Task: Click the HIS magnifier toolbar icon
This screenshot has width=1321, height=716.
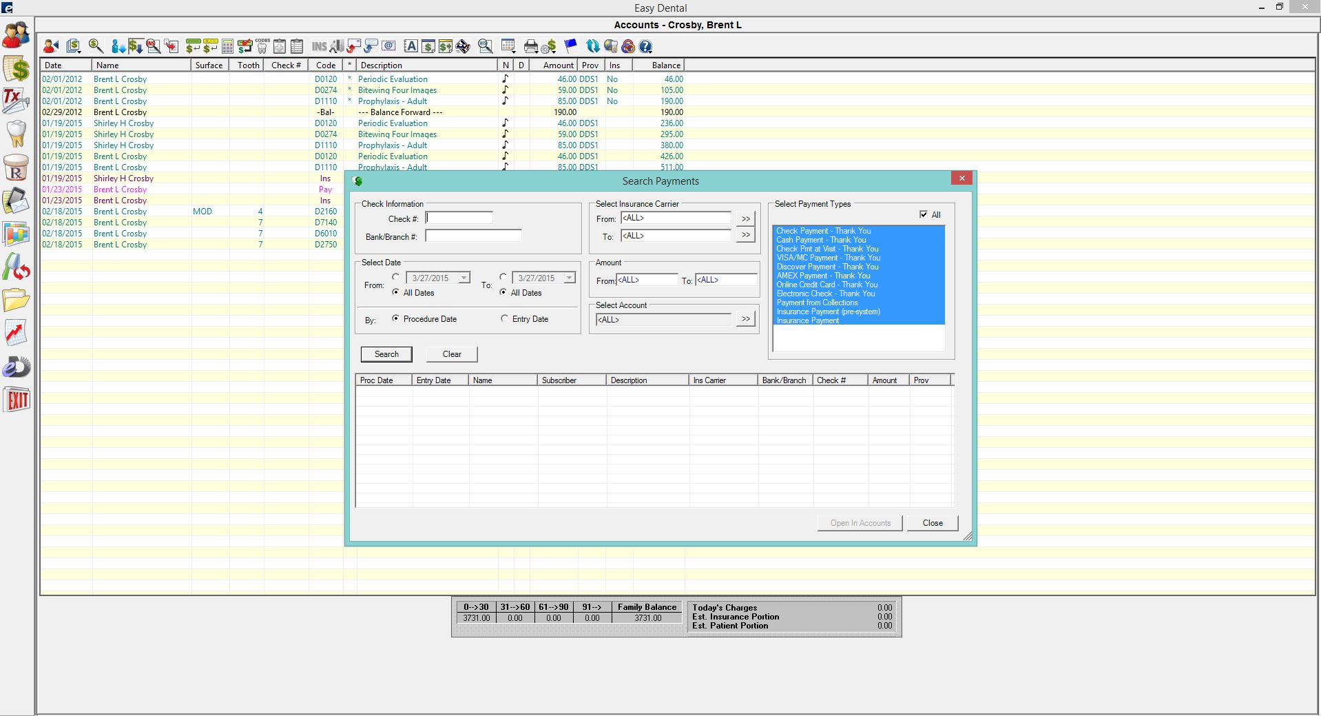Action: tap(486, 46)
